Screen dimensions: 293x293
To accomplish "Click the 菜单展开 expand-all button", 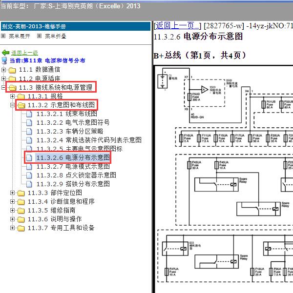I will 20,36.
